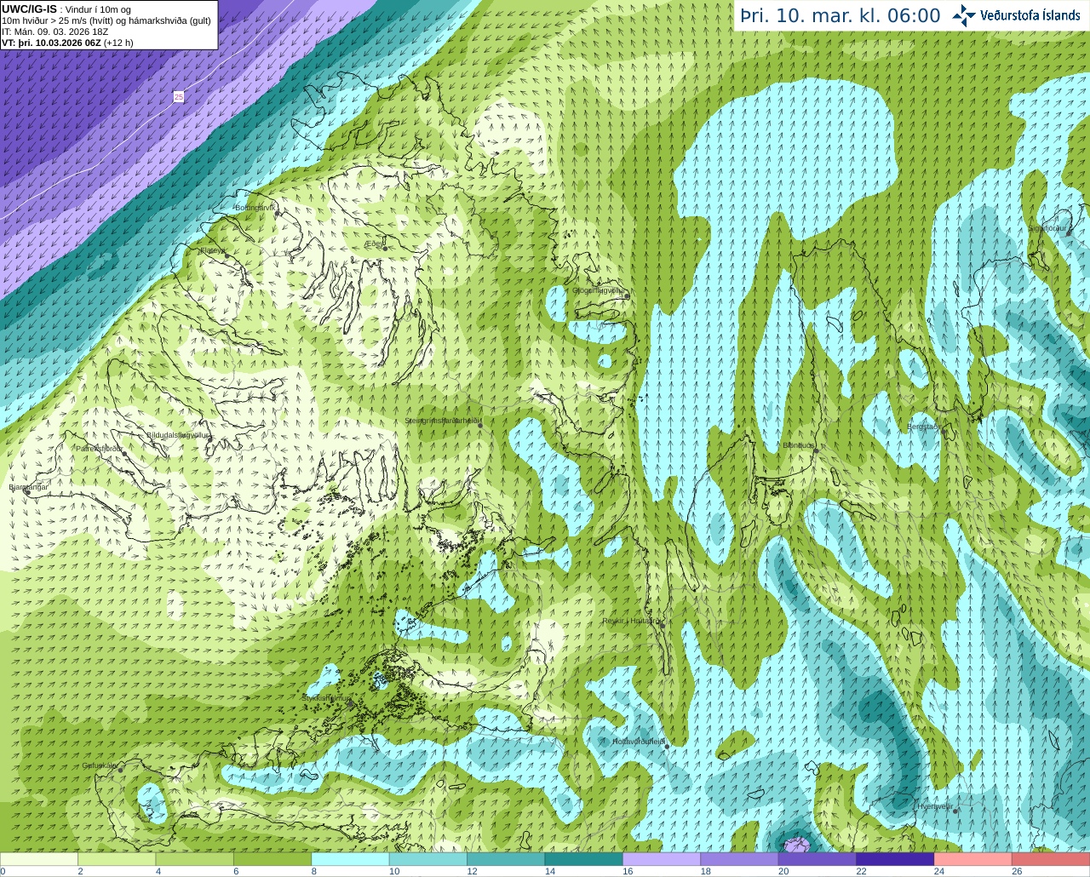The height and width of the screenshot is (877, 1090).
Task: Click the Holtavörðuheiði station marker
Action: 667,746
